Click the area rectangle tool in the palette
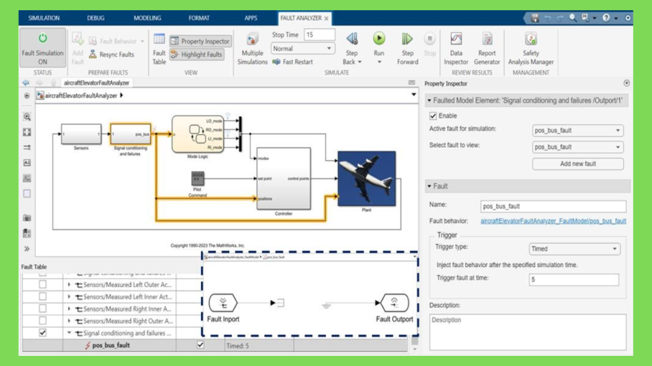The height and width of the screenshot is (366, 652). coord(27,194)
